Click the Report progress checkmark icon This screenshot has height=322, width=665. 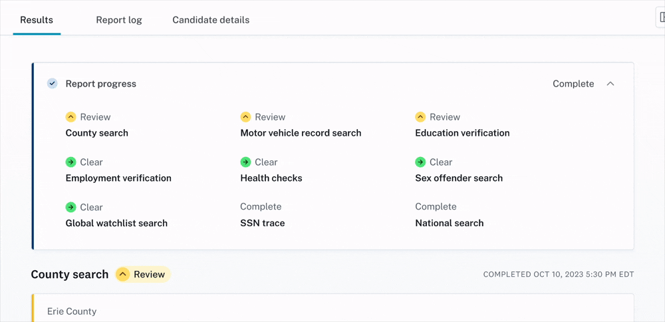tap(52, 84)
